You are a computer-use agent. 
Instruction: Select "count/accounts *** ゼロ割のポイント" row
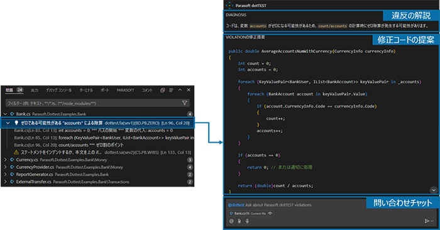69,145
